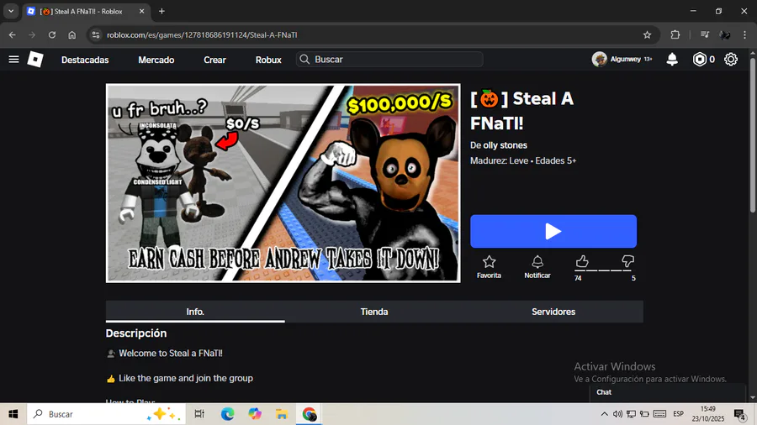Open Chrome three-dot menu
This screenshot has width=757, height=425.
click(x=745, y=34)
